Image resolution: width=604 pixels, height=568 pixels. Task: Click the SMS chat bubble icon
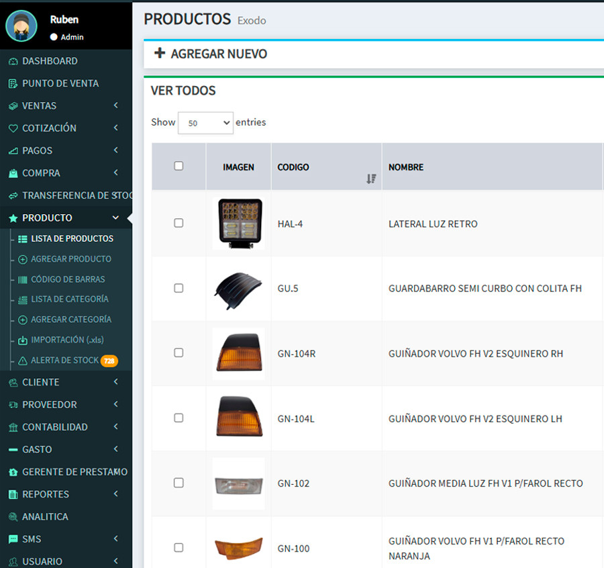pos(13,539)
